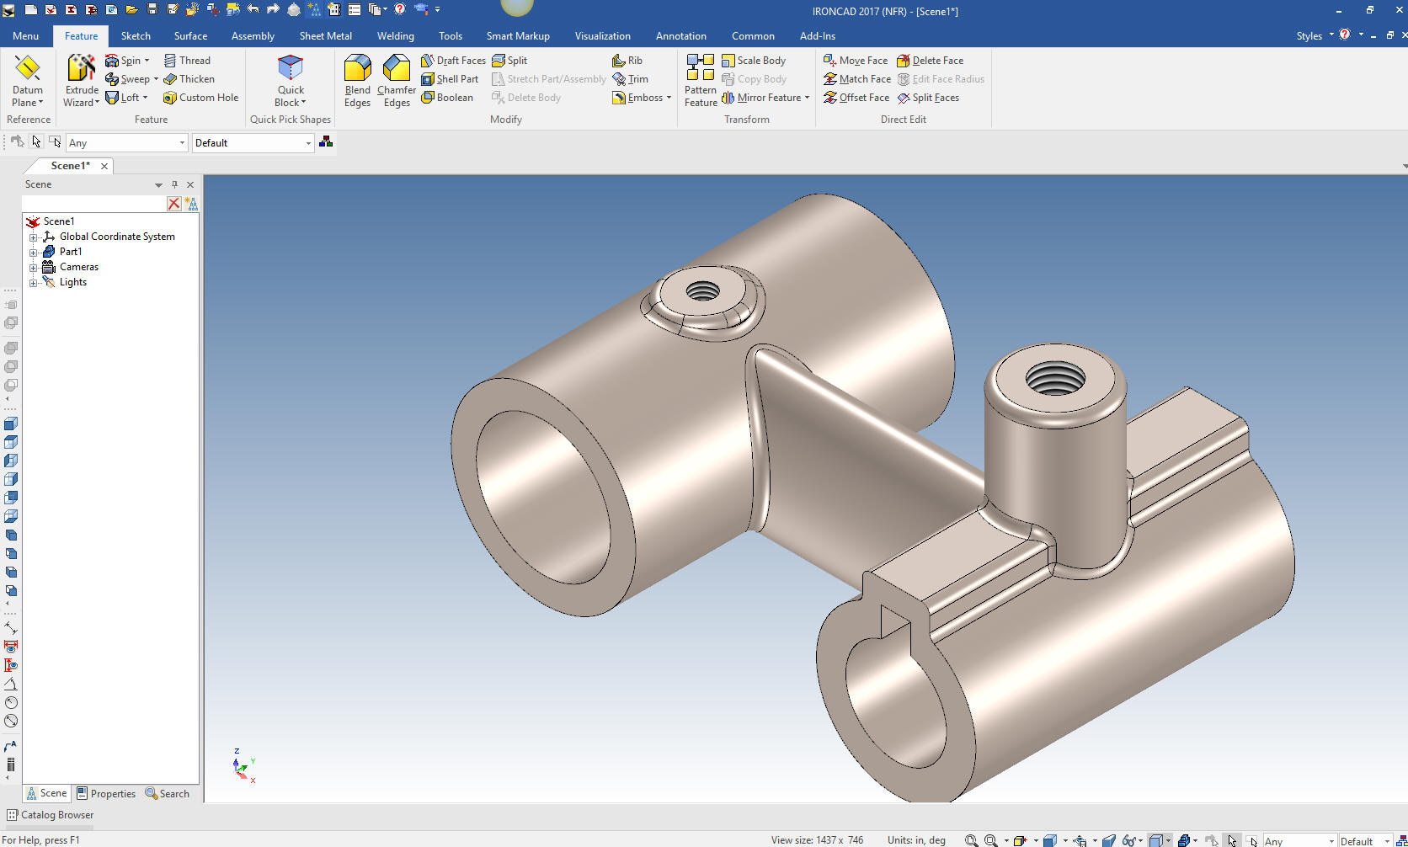Pin the Scene panel
This screenshot has height=847, width=1408.
(174, 184)
